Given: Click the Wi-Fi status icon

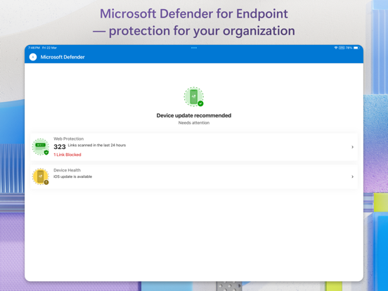Looking at the screenshot, I should [x=336, y=48].
